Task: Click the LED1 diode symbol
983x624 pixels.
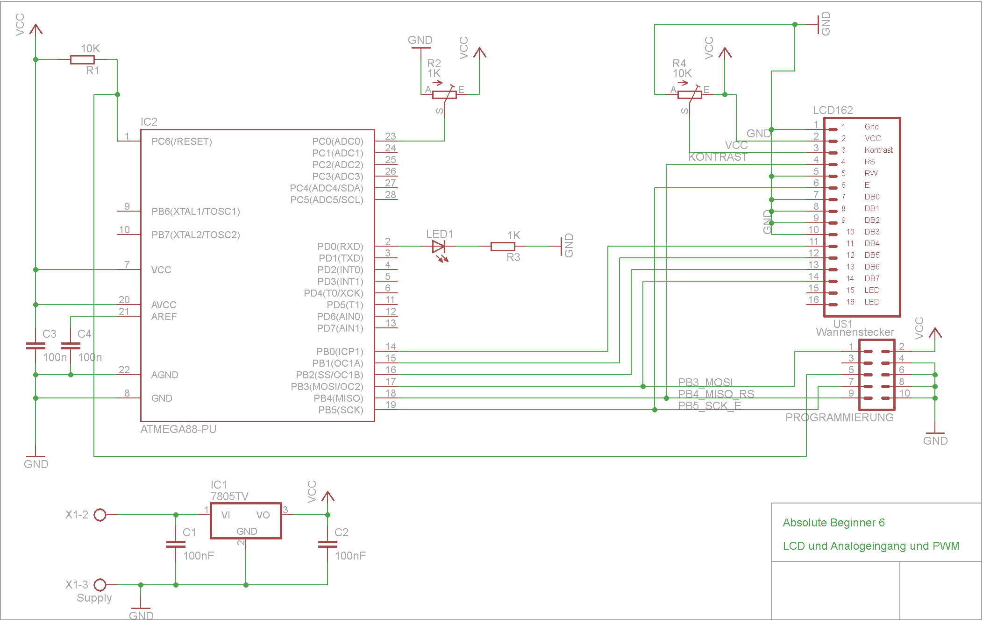Action: click(x=438, y=246)
